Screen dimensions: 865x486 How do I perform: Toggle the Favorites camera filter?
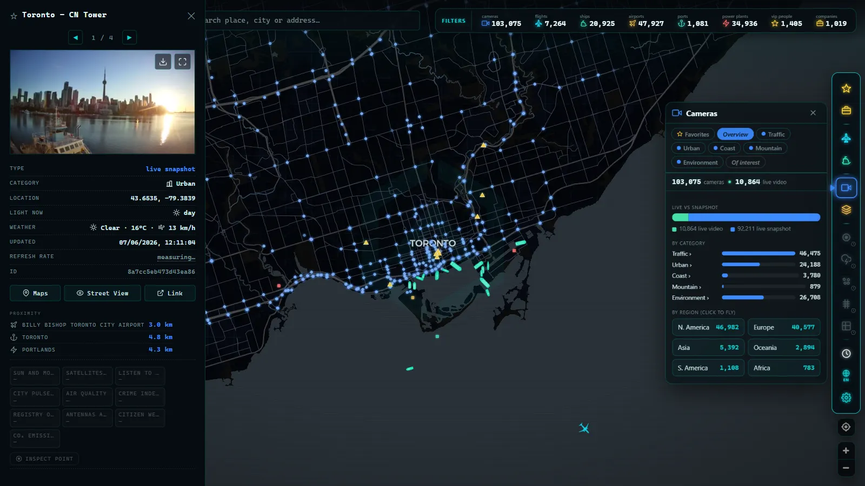(x=693, y=134)
